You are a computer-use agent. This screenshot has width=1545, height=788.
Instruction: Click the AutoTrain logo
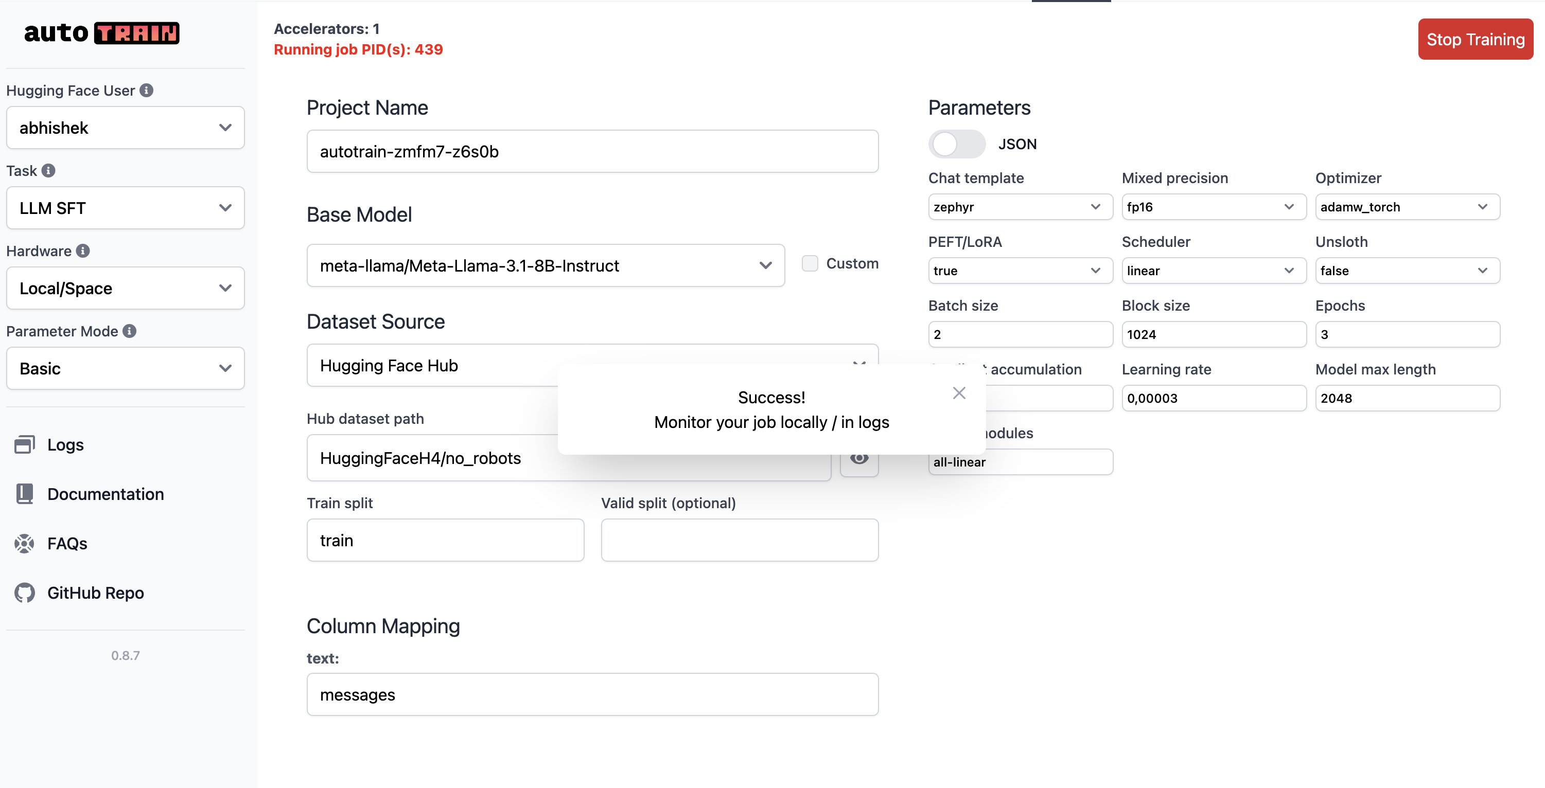pyautogui.click(x=101, y=32)
